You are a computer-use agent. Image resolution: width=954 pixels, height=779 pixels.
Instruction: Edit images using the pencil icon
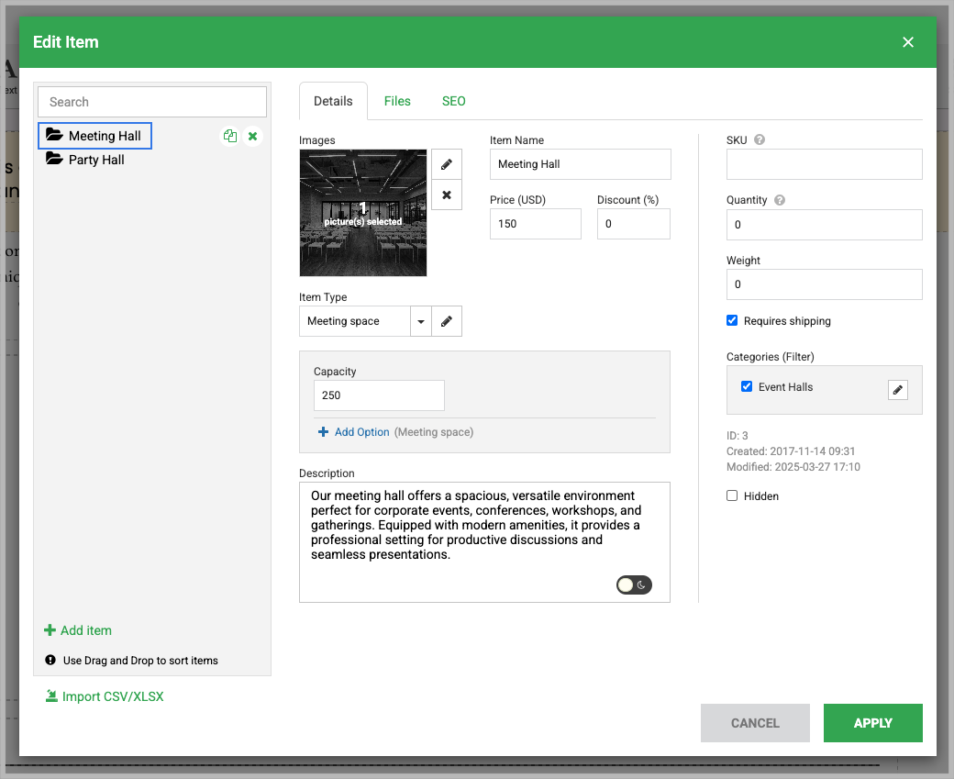coord(447,164)
